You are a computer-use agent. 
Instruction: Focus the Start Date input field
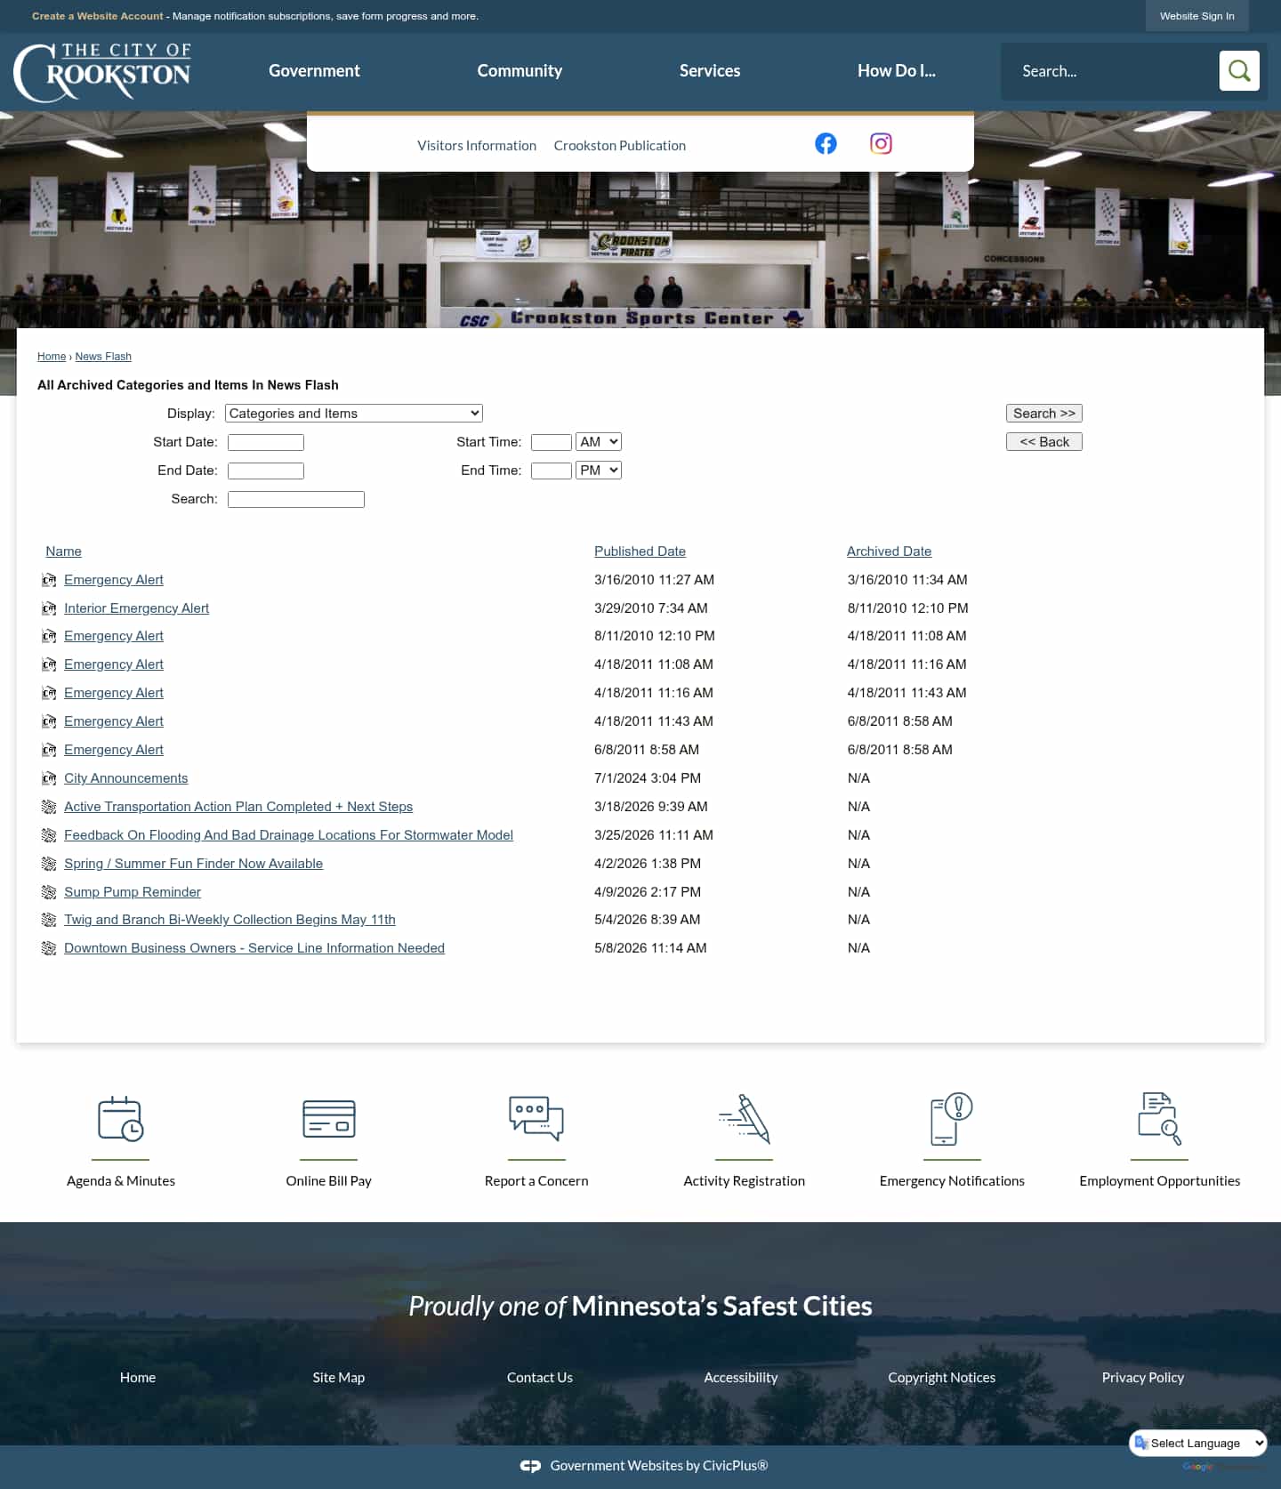266,442
